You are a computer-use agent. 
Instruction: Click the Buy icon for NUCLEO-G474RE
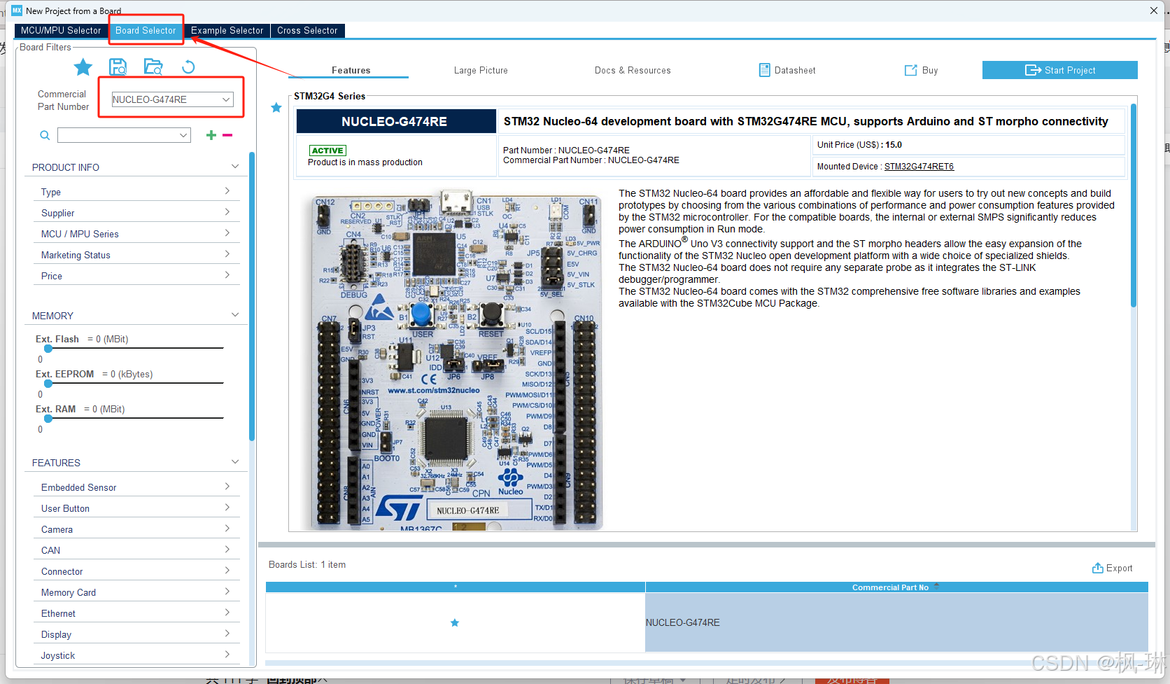pyautogui.click(x=920, y=70)
